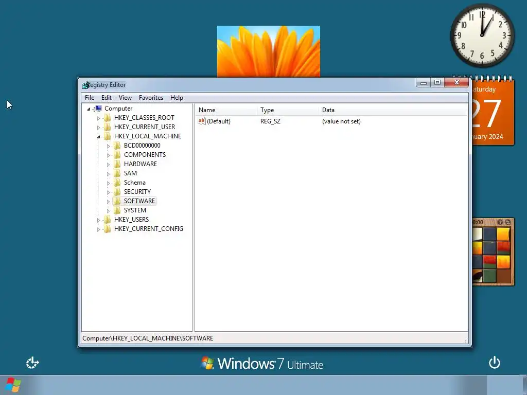The width and height of the screenshot is (527, 395).
Task: Select the Computer tree label
Action: click(x=118, y=109)
